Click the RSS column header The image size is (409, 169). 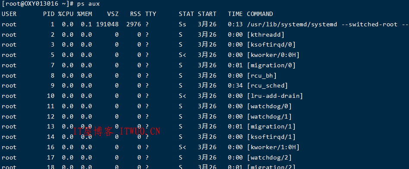coord(136,14)
